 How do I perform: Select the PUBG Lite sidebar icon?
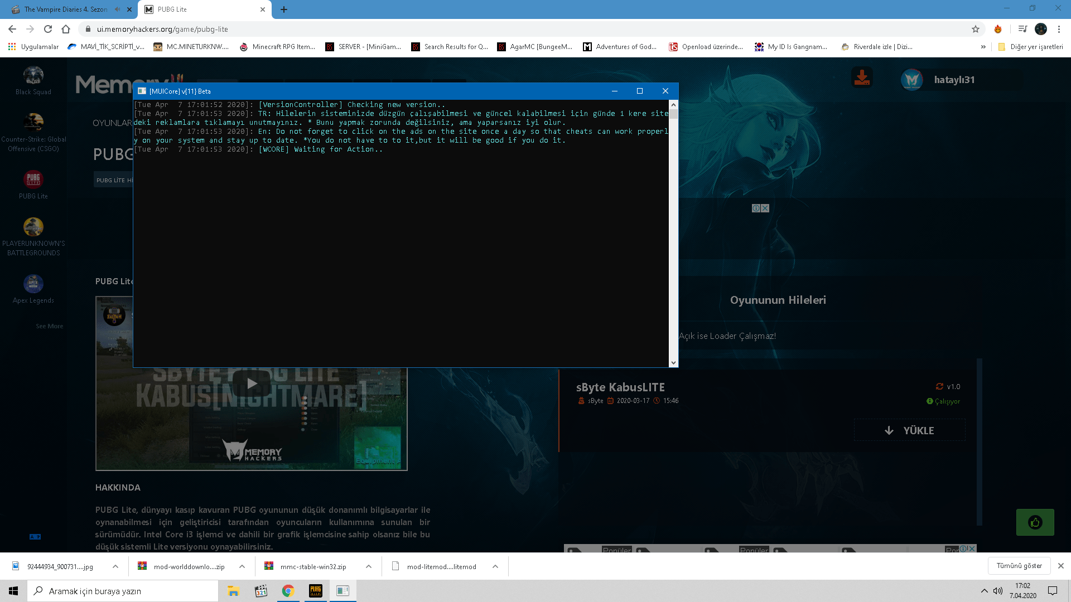click(33, 179)
